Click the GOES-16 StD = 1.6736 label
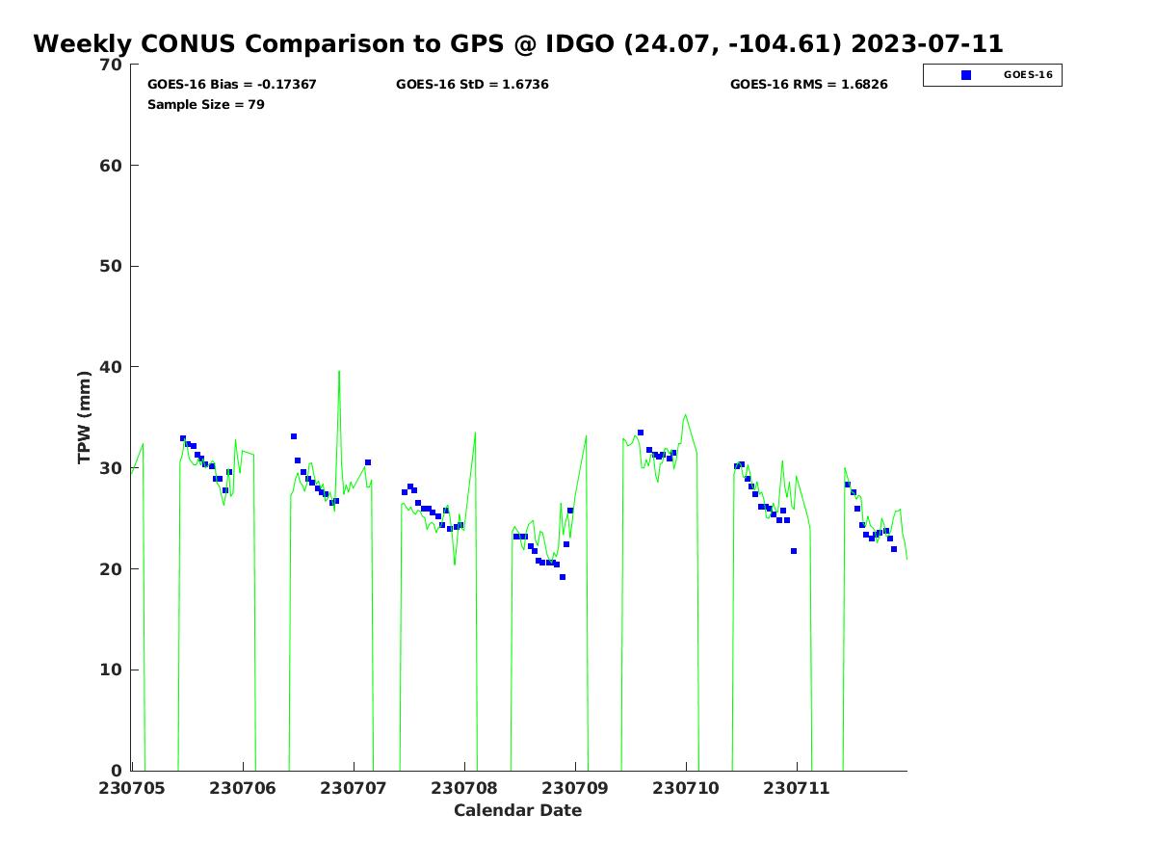Viewport: 1156px width, 867px height. pyautogui.click(x=472, y=85)
